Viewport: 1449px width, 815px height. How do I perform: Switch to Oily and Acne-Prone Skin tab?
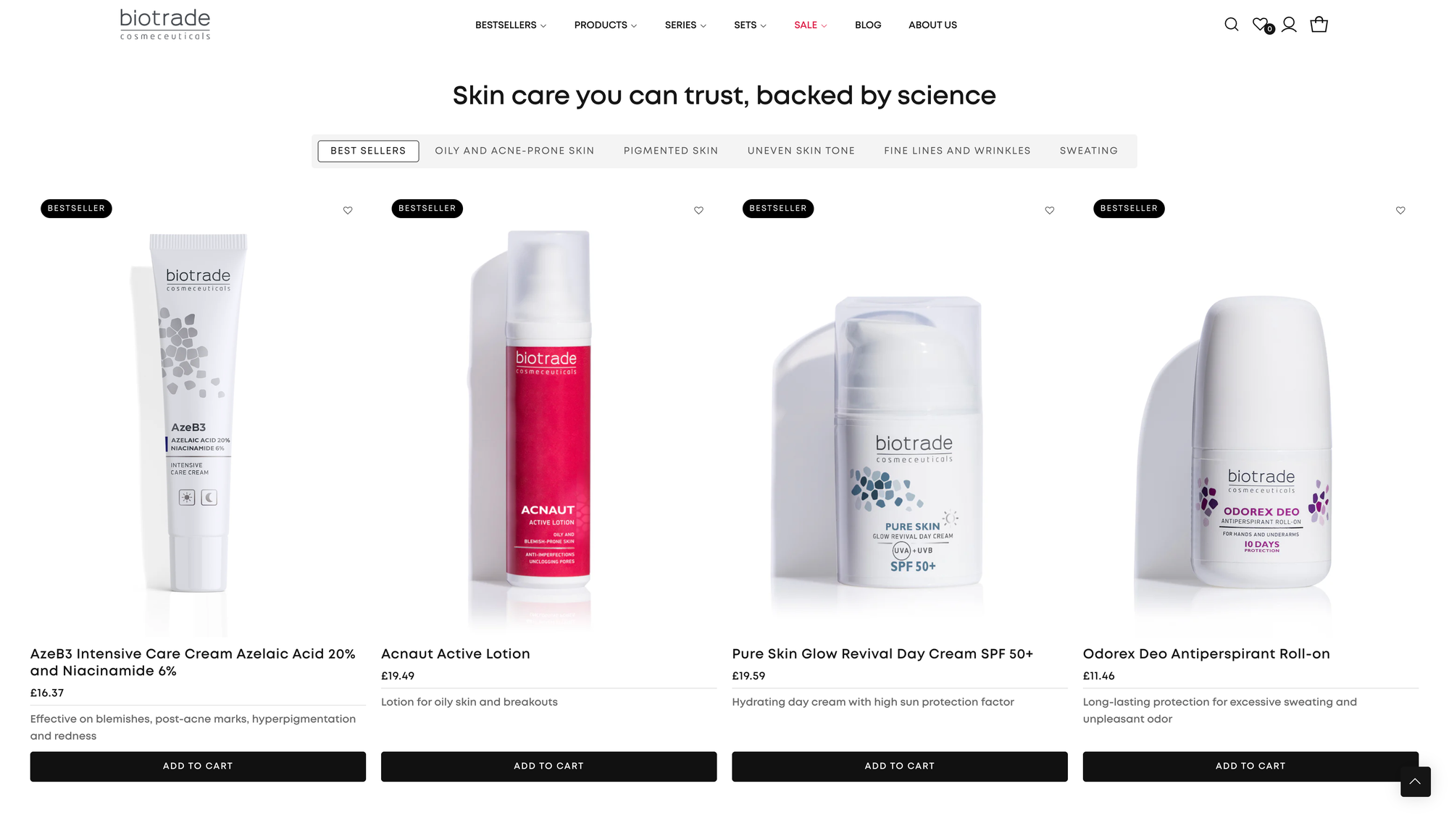tap(514, 151)
